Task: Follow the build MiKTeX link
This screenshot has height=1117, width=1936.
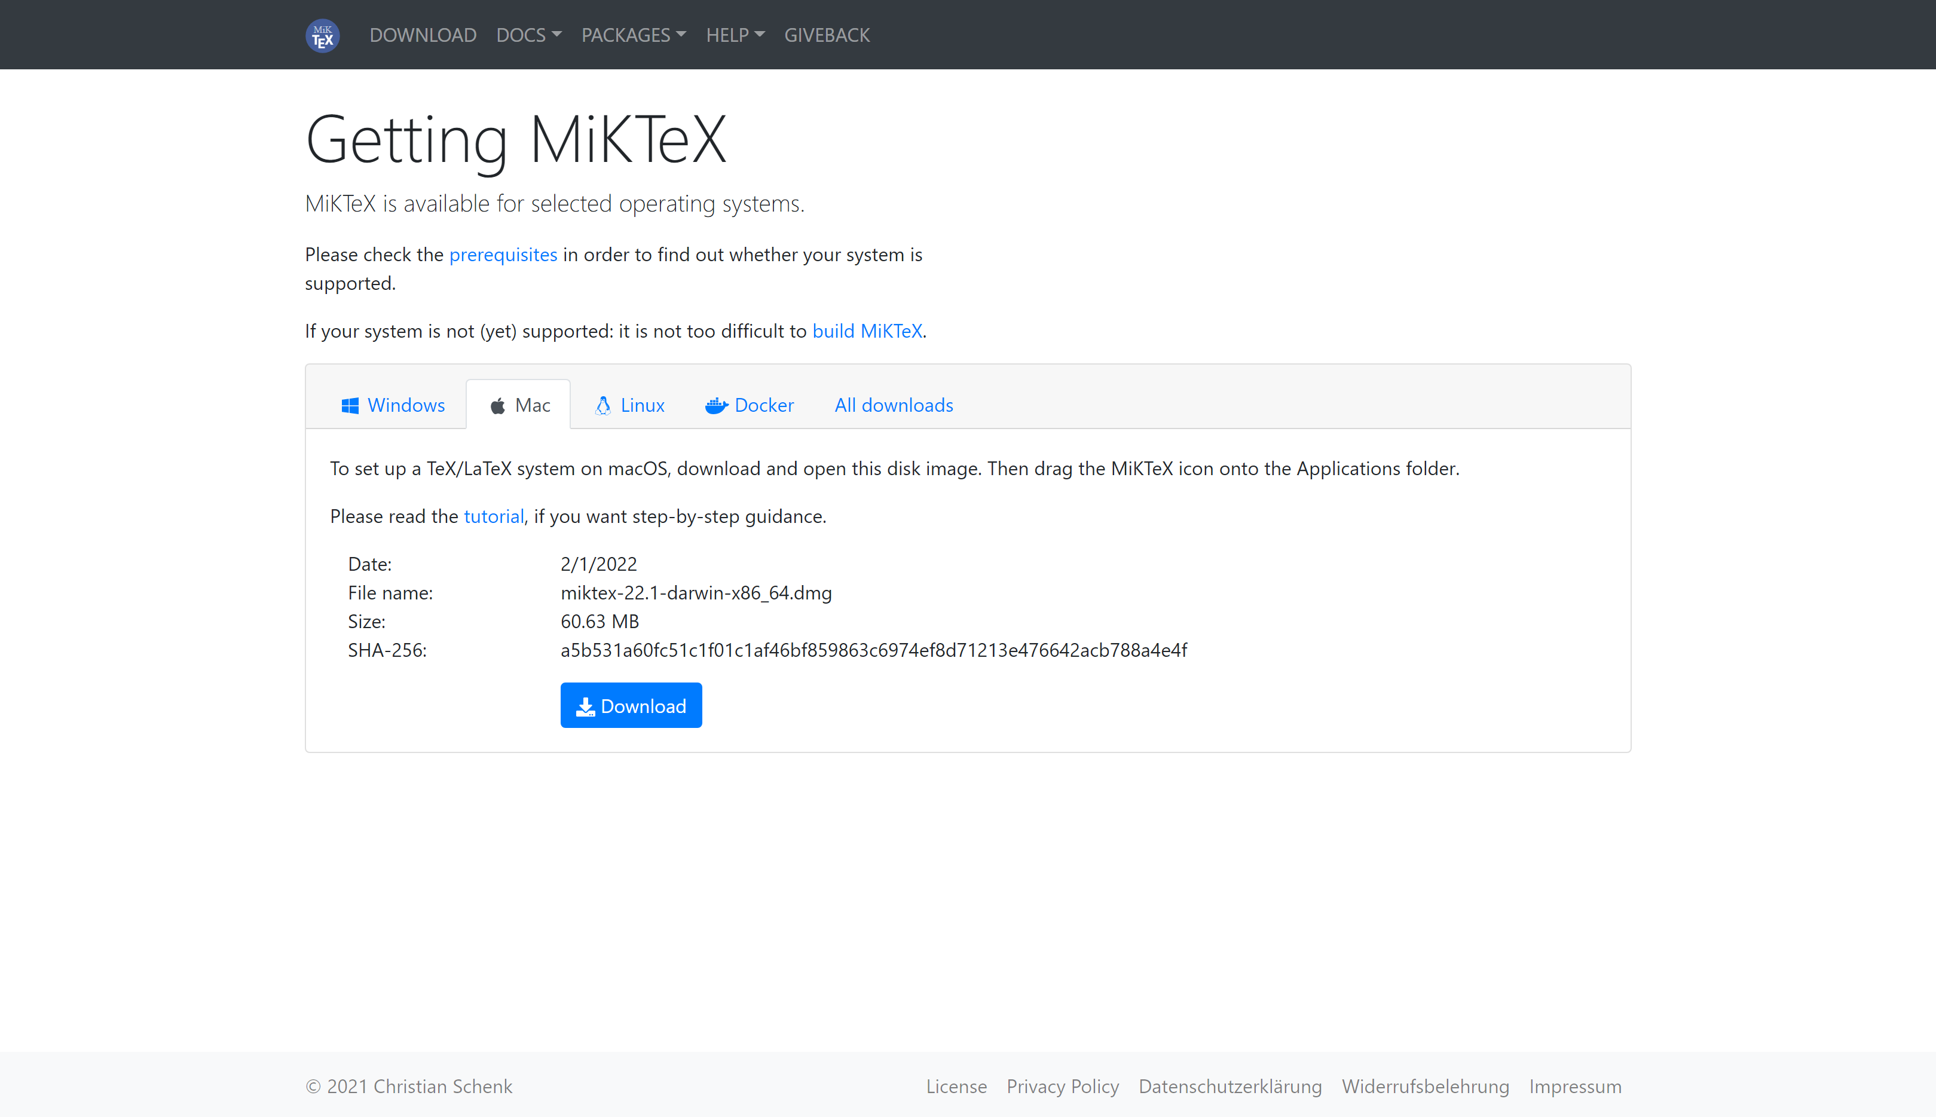Action: pyautogui.click(x=867, y=330)
